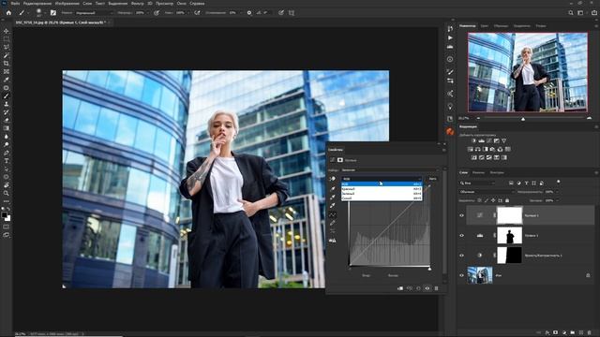Screen dimensions: 600x337
Task: Select the Type tool in left toolbar
Action: [7, 161]
